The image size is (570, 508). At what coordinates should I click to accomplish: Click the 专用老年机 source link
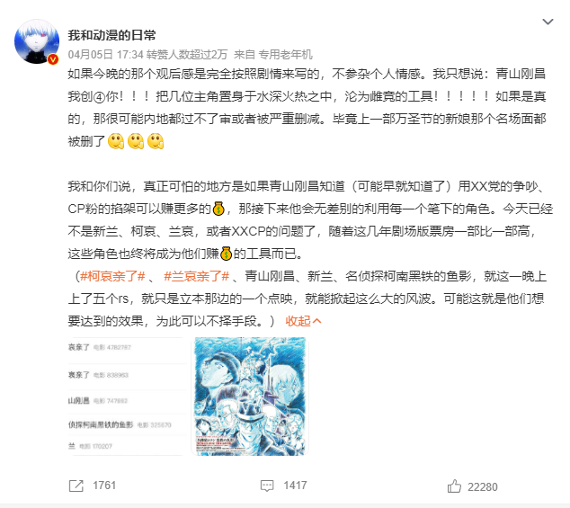(285, 55)
